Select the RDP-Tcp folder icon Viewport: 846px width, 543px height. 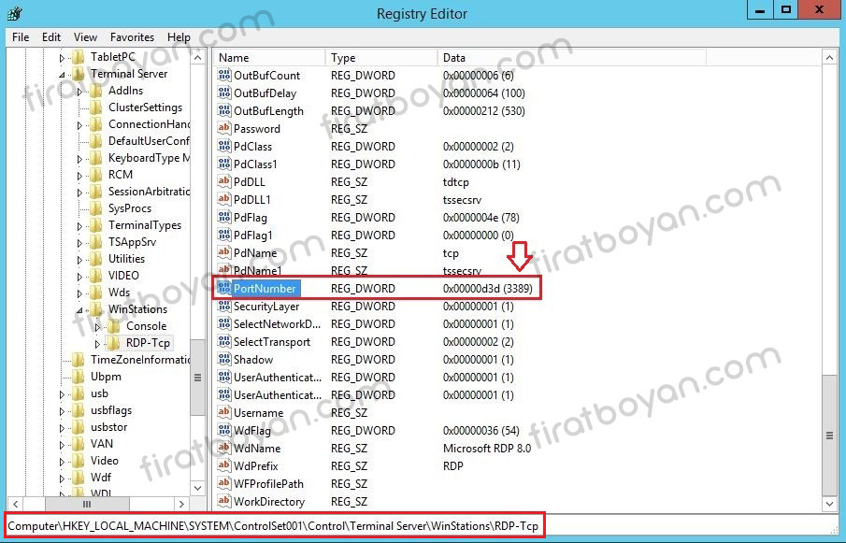point(113,343)
